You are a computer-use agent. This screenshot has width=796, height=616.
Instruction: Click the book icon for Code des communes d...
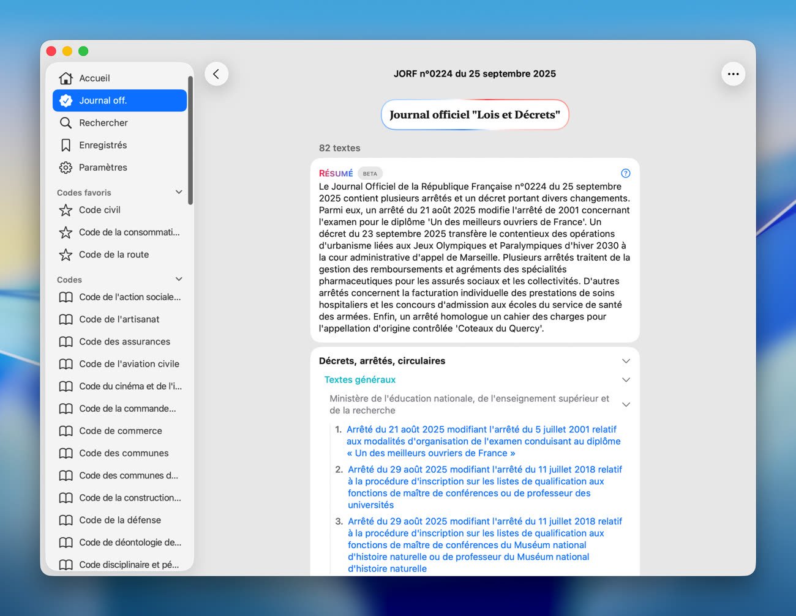66,476
